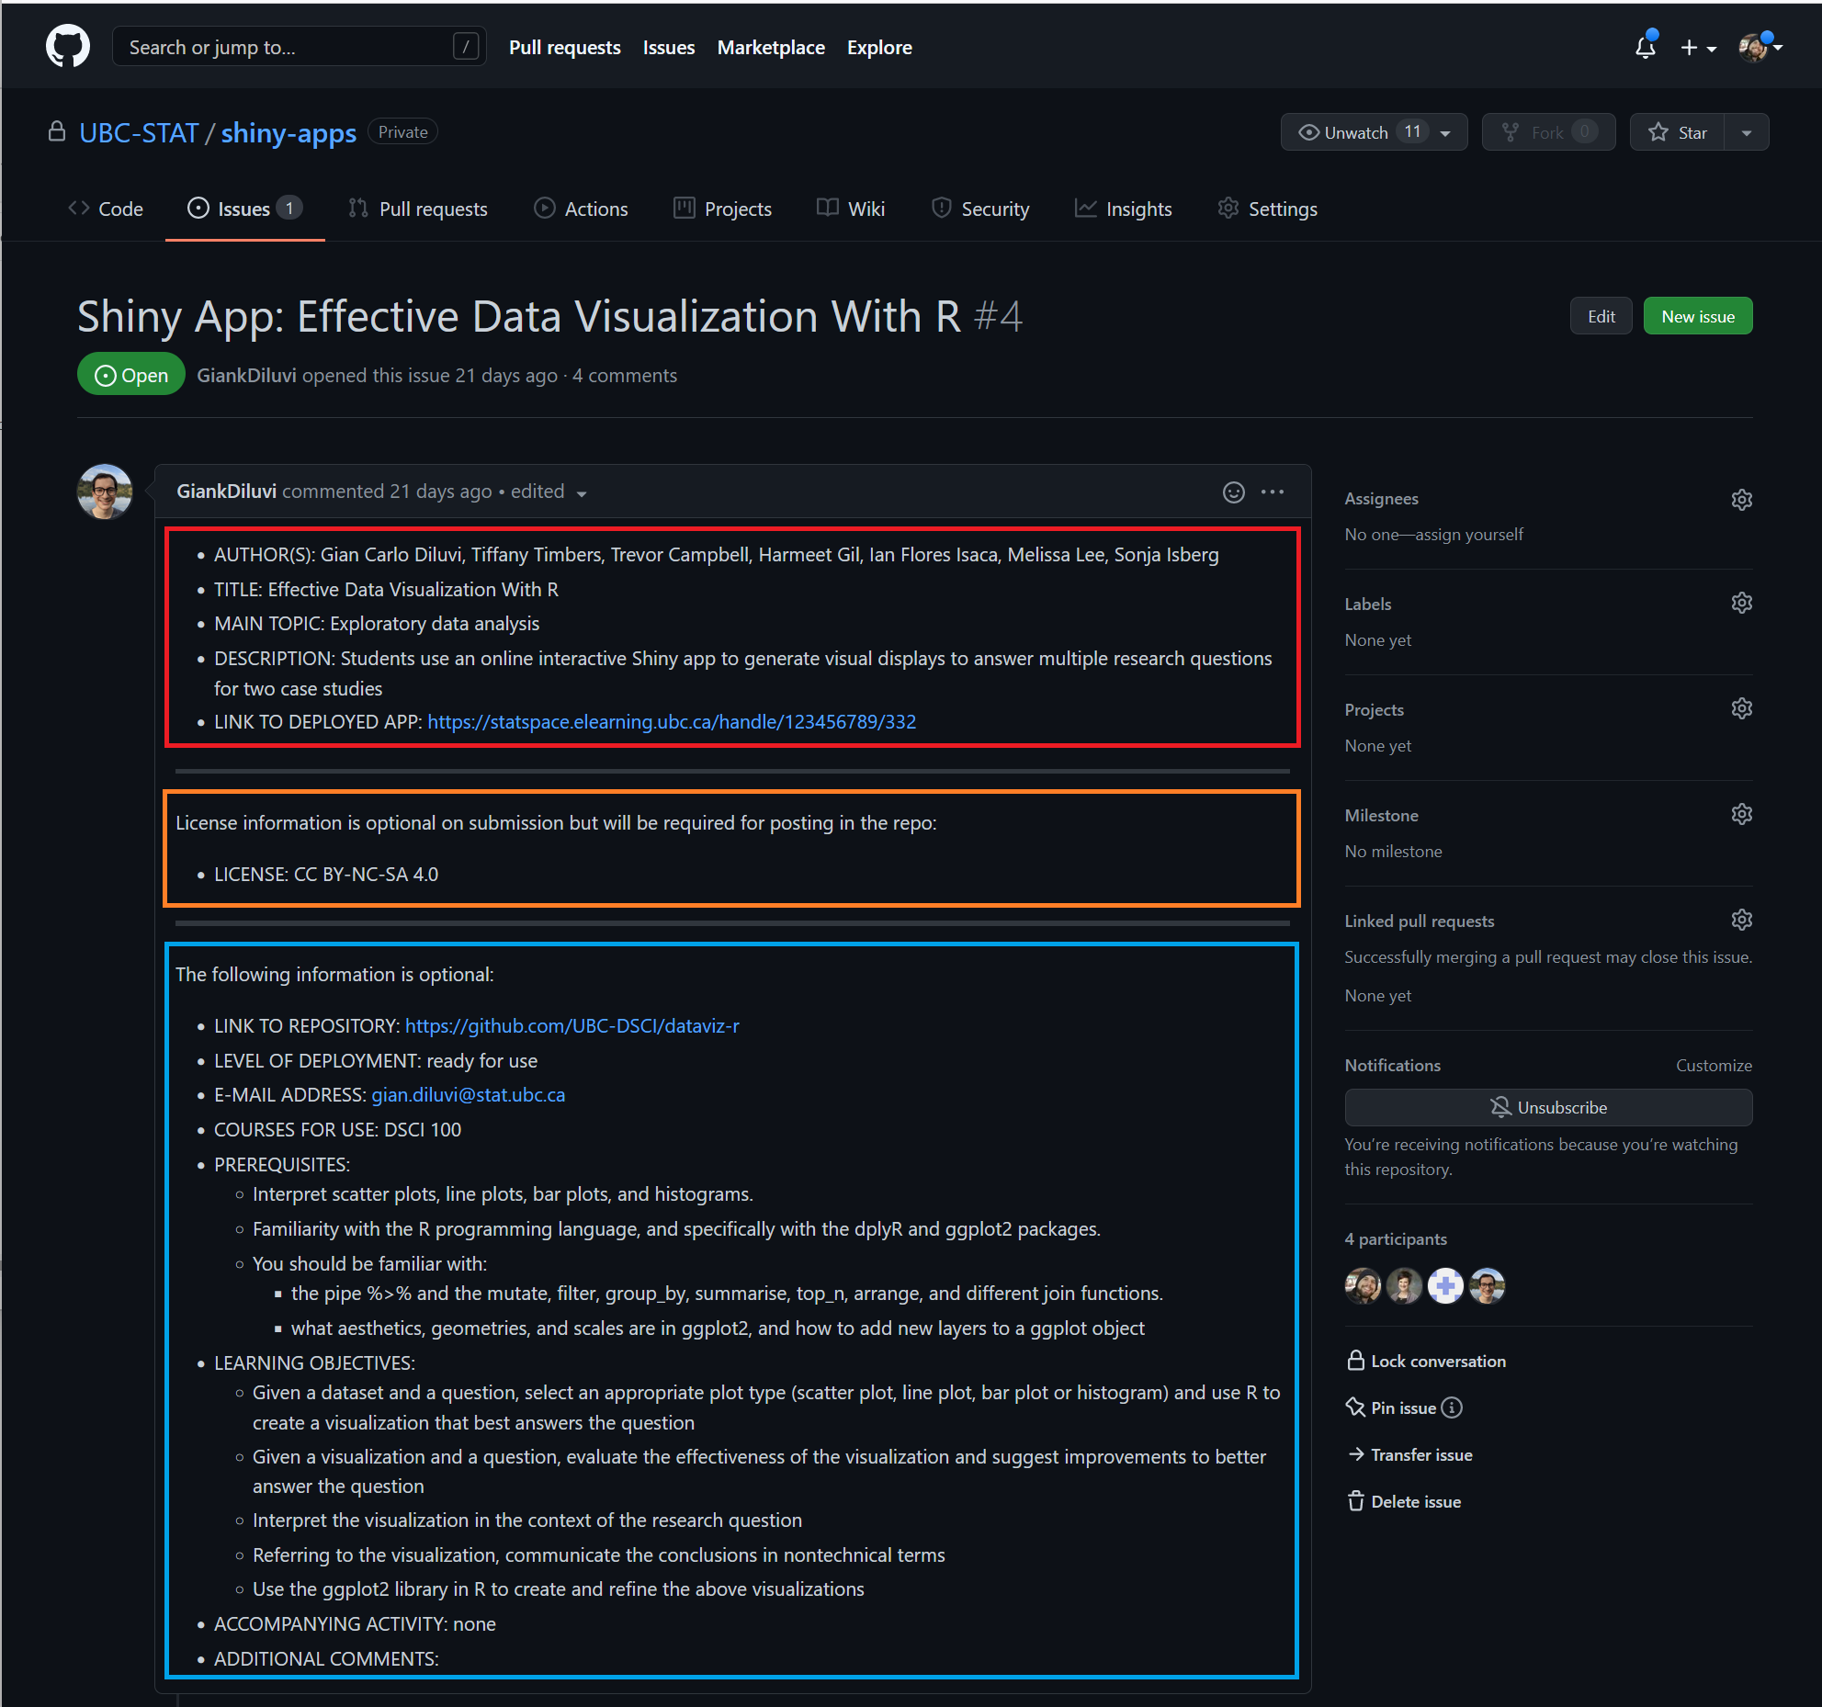Click assign yourself link
Viewport: 1822px width, 1707px height.
click(x=1469, y=535)
